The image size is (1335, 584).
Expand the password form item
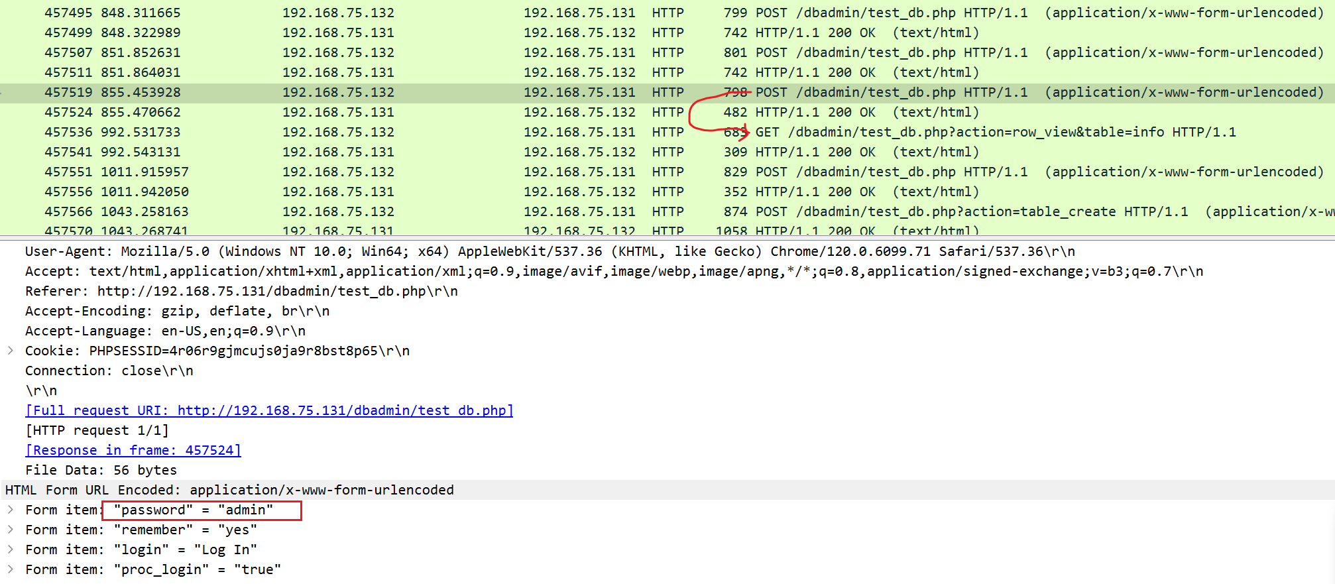(x=10, y=510)
